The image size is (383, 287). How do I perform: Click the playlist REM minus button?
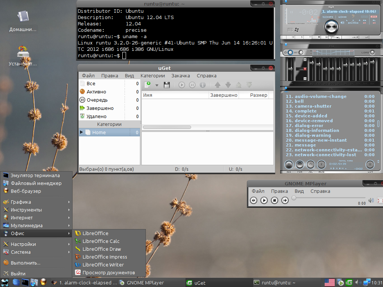(x=300, y=164)
